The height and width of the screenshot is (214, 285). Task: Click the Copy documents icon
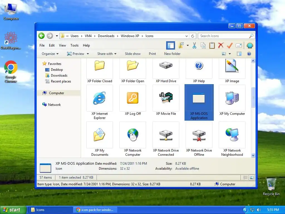[203, 45]
